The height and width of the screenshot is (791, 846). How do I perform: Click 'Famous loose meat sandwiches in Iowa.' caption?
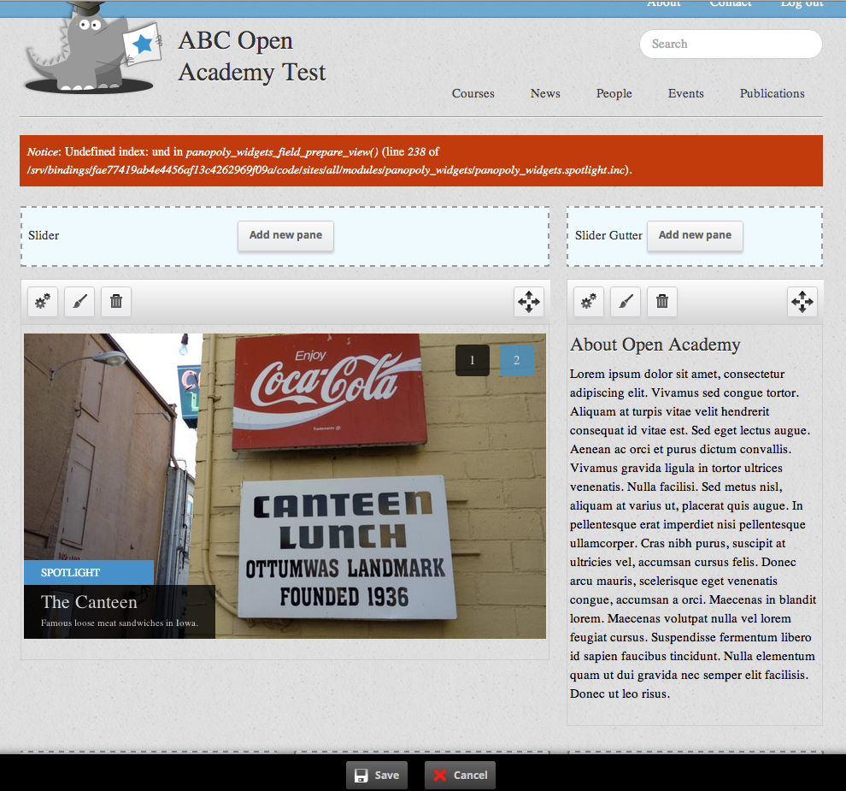(120, 623)
